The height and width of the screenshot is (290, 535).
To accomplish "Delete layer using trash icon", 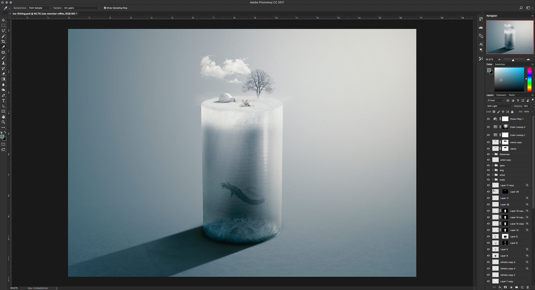I will click(527, 287).
